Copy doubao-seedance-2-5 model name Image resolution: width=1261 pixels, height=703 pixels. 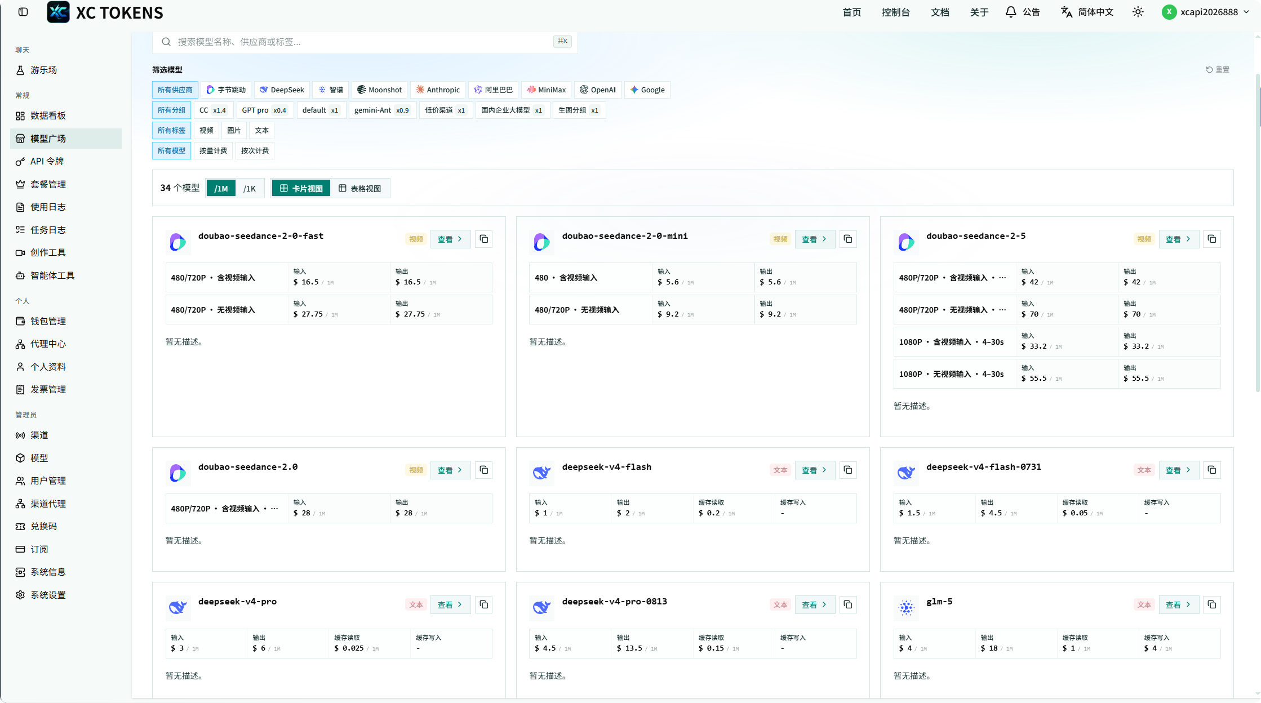(1211, 239)
